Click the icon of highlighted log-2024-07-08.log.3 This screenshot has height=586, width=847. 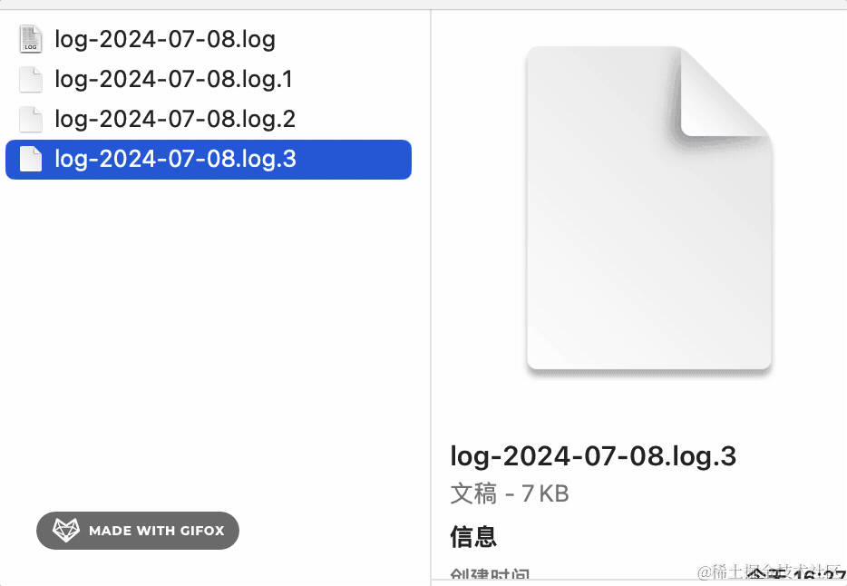[31, 160]
